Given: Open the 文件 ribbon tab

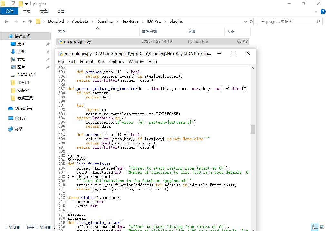Looking at the screenshot, I should click(9, 11).
